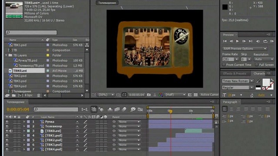Delete selected item trash icon
This screenshot has width=278, height=156.
pyautogui.click(x=39, y=95)
